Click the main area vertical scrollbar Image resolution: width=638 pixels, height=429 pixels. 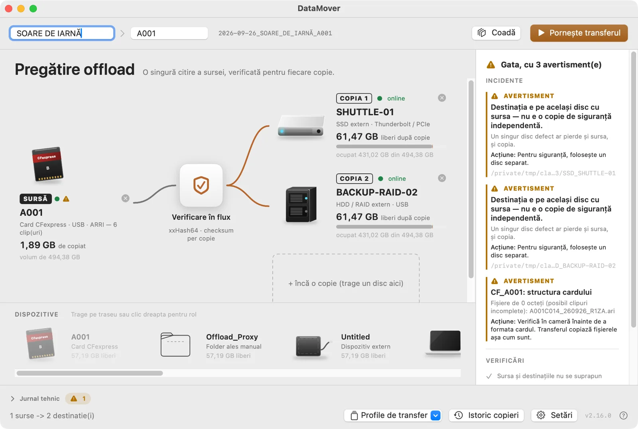click(x=471, y=179)
